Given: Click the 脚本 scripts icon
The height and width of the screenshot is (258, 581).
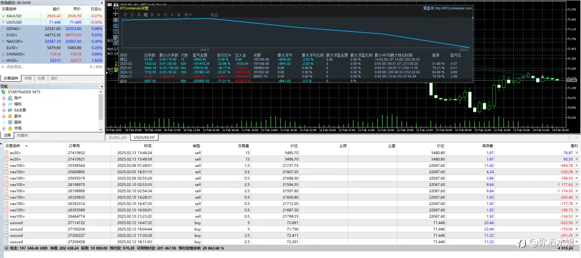Looking at the screenshot, I should [x=10, y=116].
